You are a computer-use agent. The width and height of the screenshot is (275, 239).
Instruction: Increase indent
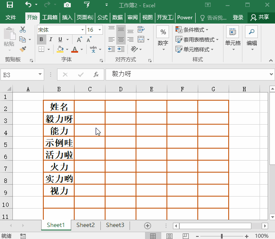[x=121, y=49]
